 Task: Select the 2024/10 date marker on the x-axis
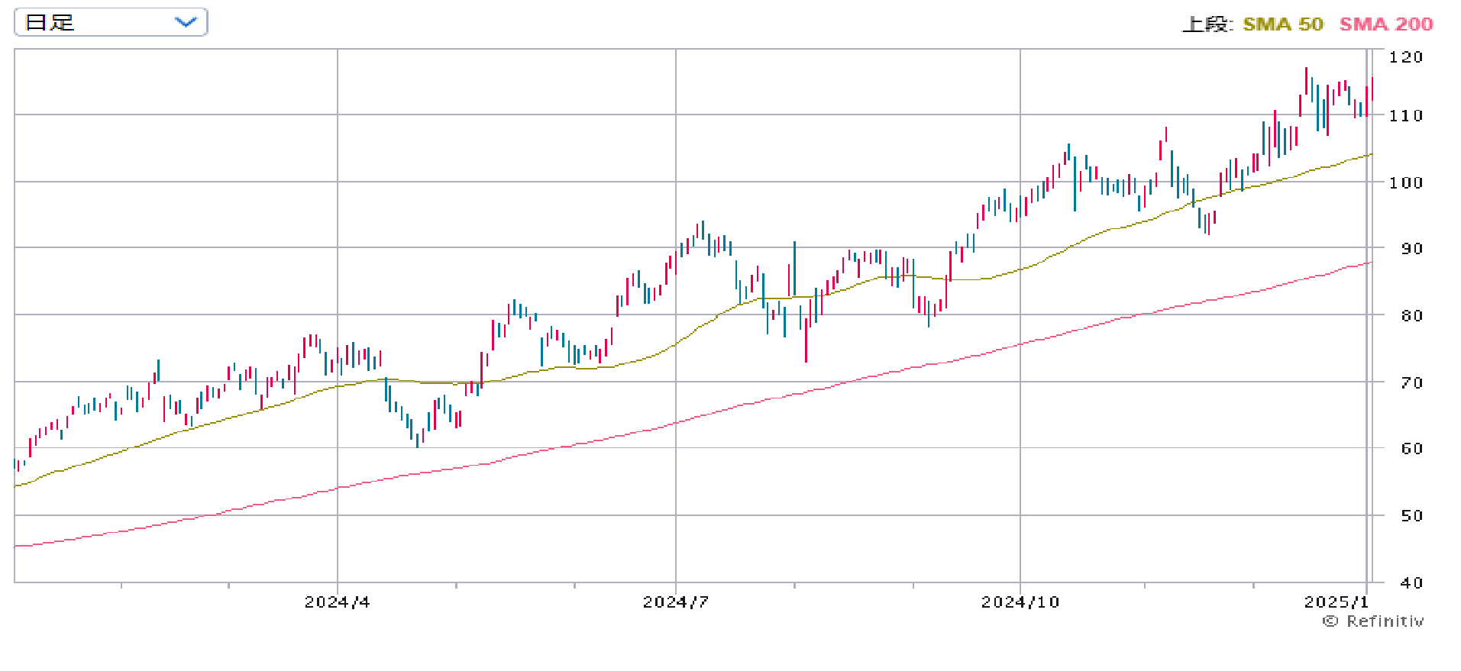1020,602
